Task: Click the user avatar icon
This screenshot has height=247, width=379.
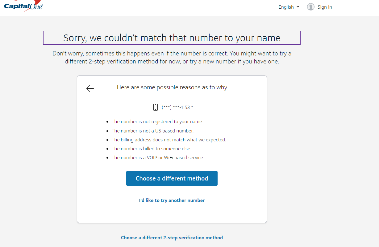Action: tap(310, 7)
